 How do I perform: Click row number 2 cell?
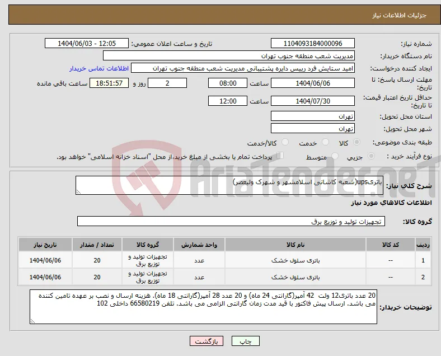coord(423,277)
